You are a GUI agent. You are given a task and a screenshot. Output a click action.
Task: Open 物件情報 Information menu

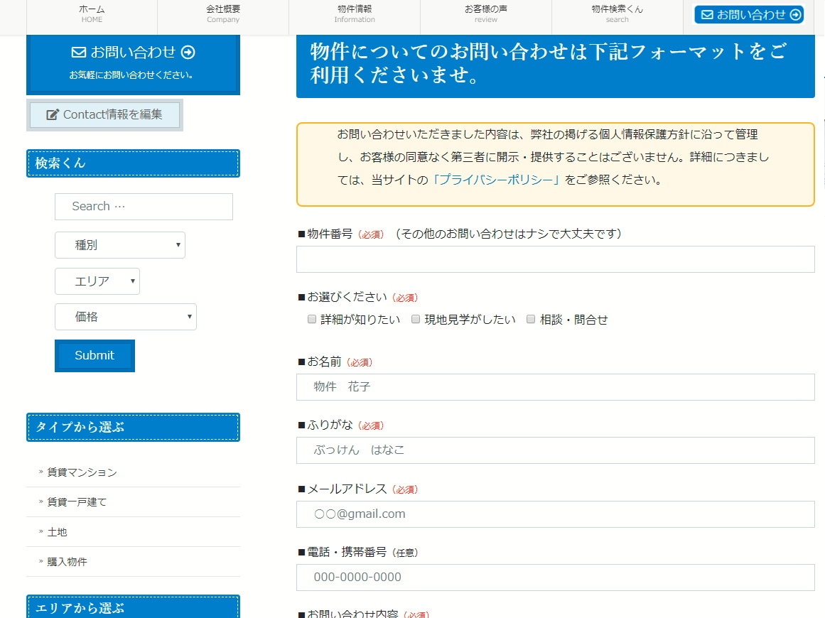355,14
